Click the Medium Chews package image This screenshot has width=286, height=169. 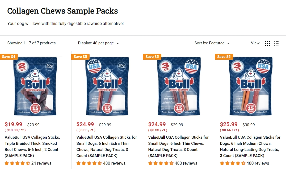[x=251, y=86]
